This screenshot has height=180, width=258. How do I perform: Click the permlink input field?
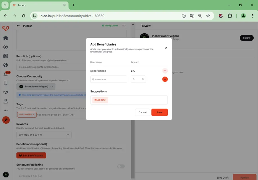pos(51,67)
